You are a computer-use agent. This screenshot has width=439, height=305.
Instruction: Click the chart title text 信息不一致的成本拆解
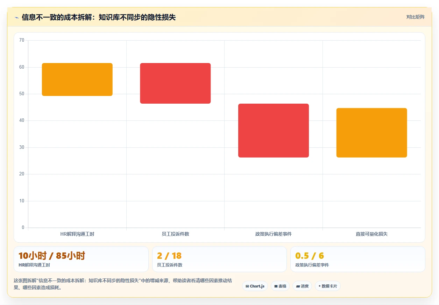(57, 18)
